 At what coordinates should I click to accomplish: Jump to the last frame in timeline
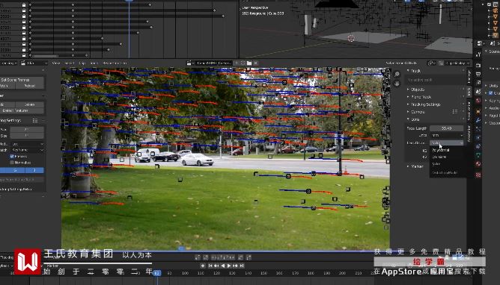[242, 266]
